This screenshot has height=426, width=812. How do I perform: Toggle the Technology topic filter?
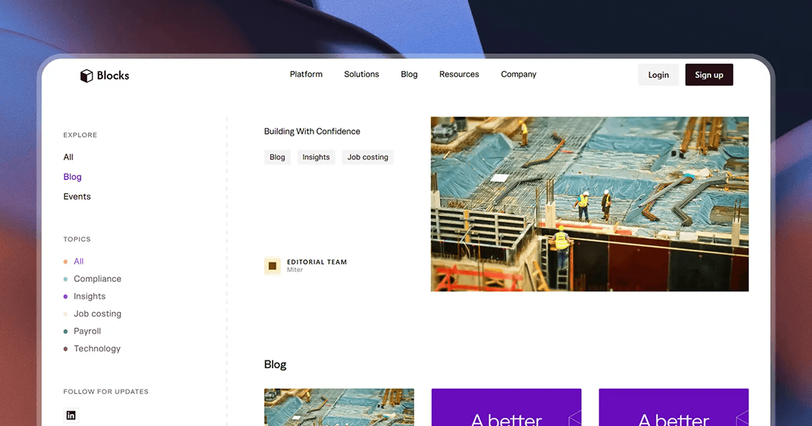[x=97, y=348]
